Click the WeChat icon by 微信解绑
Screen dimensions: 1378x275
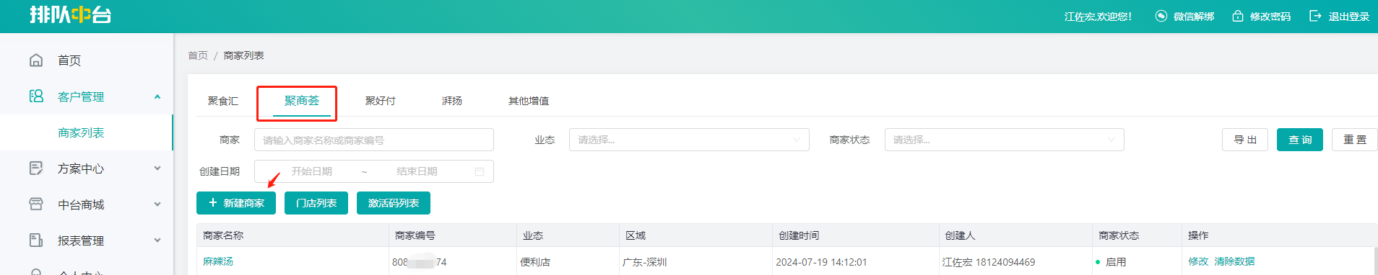click(x=1161, y=16)
